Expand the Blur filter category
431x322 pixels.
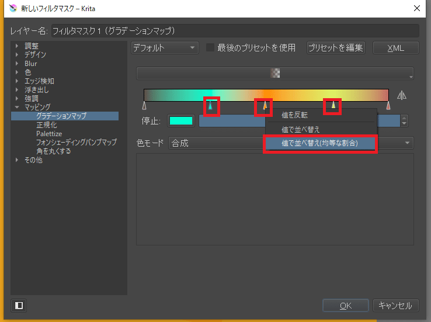17,64
